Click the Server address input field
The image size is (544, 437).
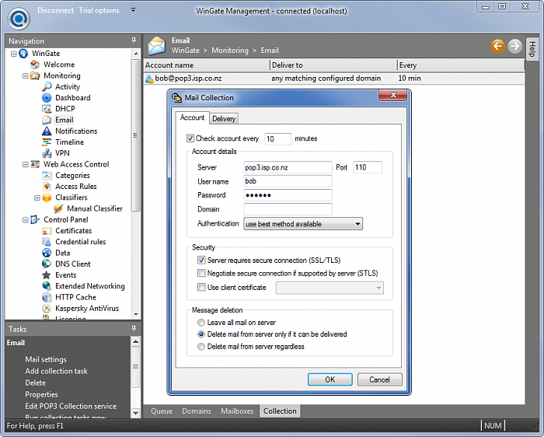288,167
